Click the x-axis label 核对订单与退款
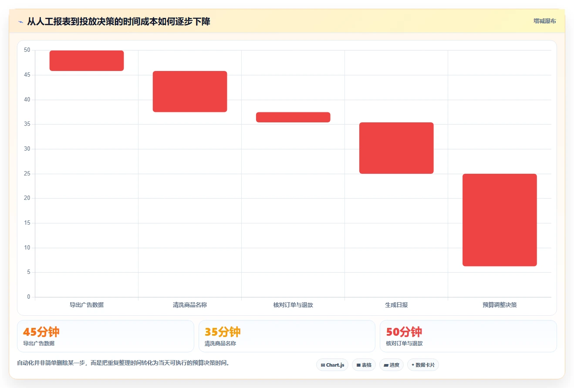This screenshot has height=388, width=574. click(293, 305)
